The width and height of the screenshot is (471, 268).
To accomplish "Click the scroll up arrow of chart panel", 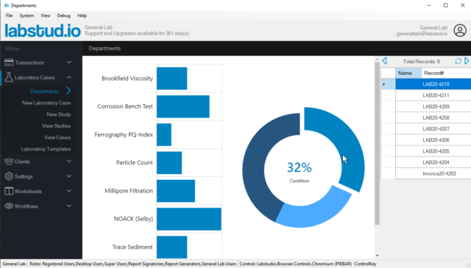I will click(378, 59).
